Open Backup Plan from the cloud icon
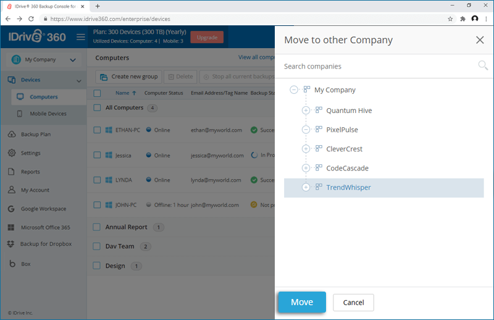Screen dimensions: 494x320 pyautogui.click(x=11, y=135)
